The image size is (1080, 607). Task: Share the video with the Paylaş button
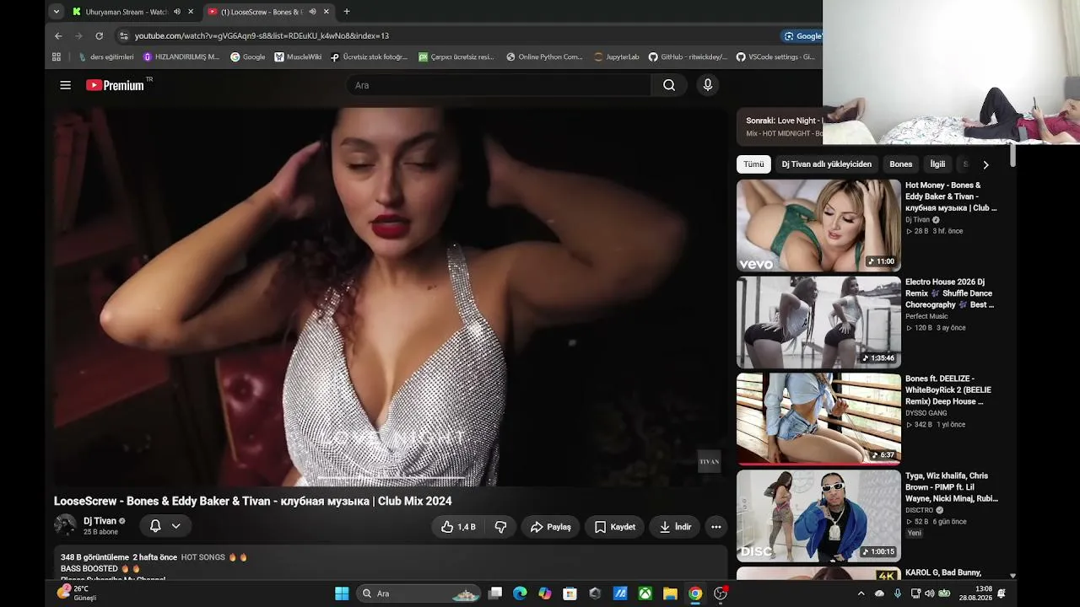coord(550,527)
